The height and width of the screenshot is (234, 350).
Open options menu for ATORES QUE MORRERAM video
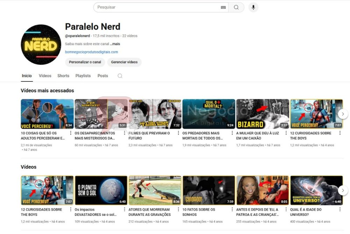coord(178,209)
